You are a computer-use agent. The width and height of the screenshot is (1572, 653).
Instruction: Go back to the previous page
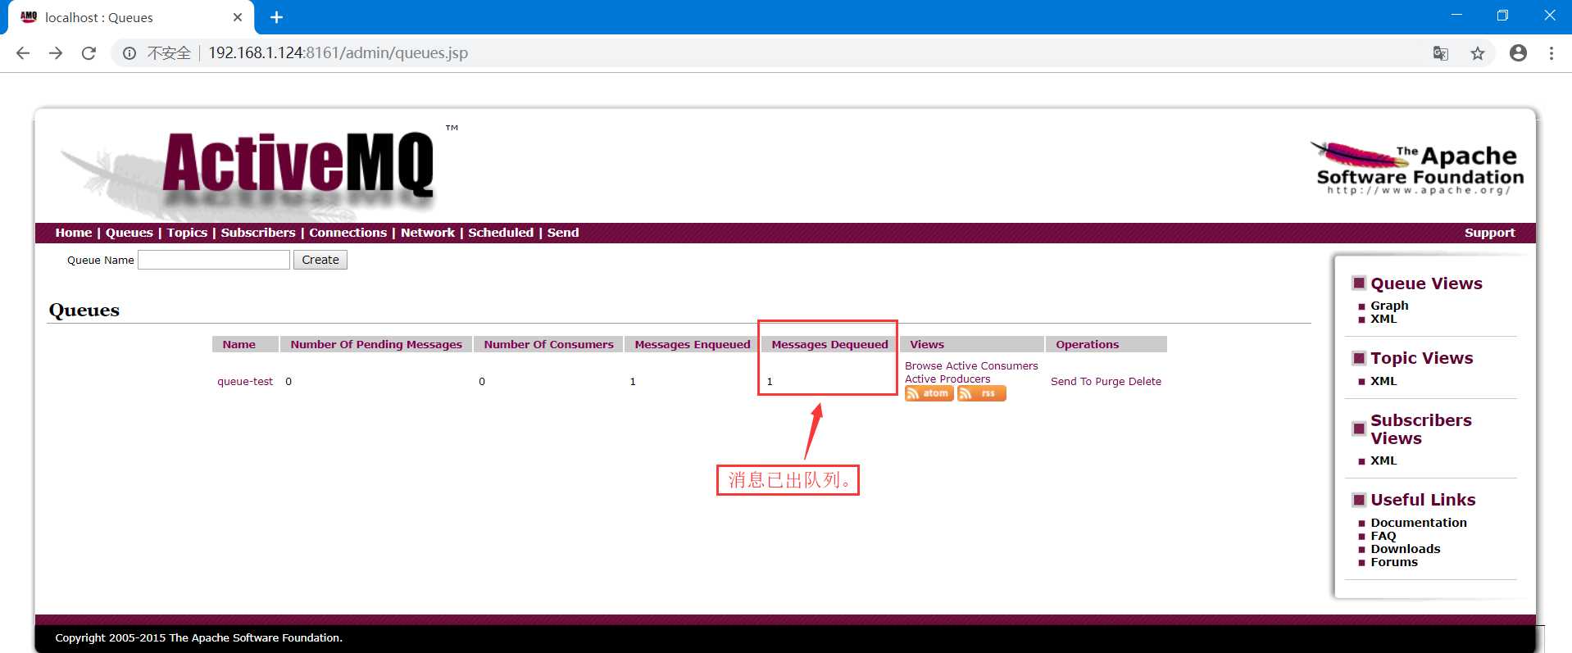(23, 53)
